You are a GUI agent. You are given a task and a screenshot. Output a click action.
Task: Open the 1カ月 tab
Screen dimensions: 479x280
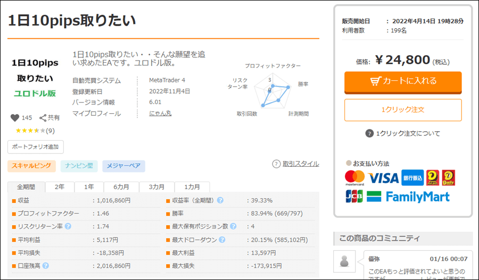192,187
